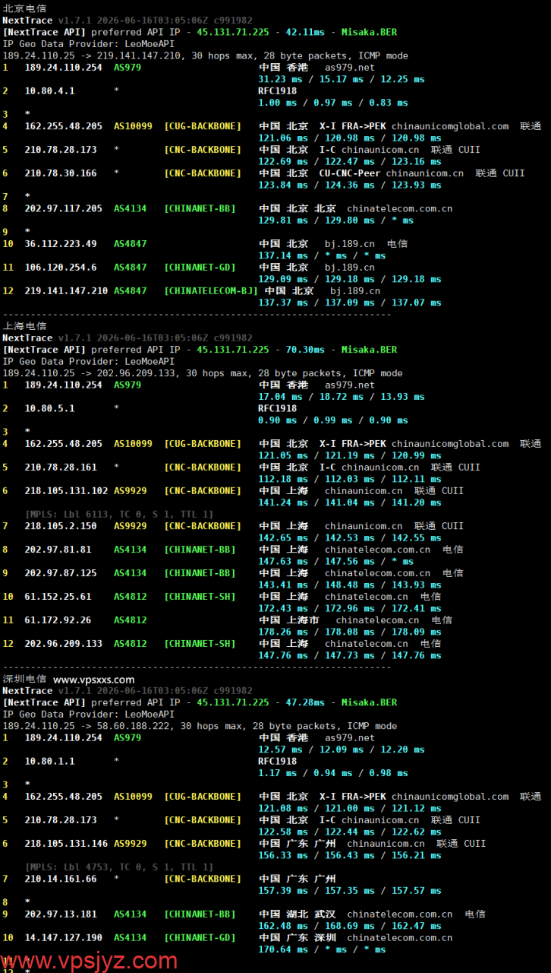This screenshot has height=973, width=551.
Task: Select the MPLS Lbl 4753 line
Action: click(119, 867)
